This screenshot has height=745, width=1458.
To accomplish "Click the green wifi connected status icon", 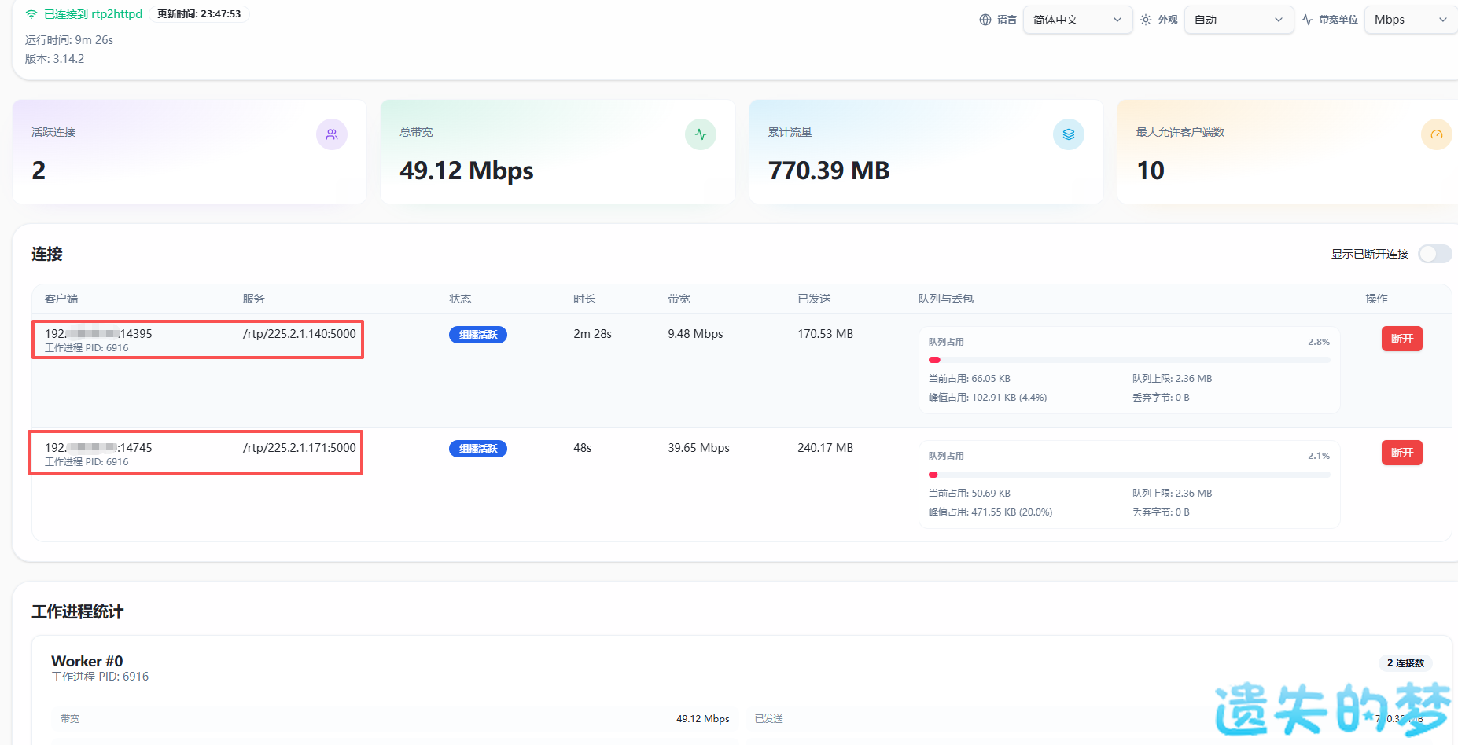I will [x=31, y=14].
